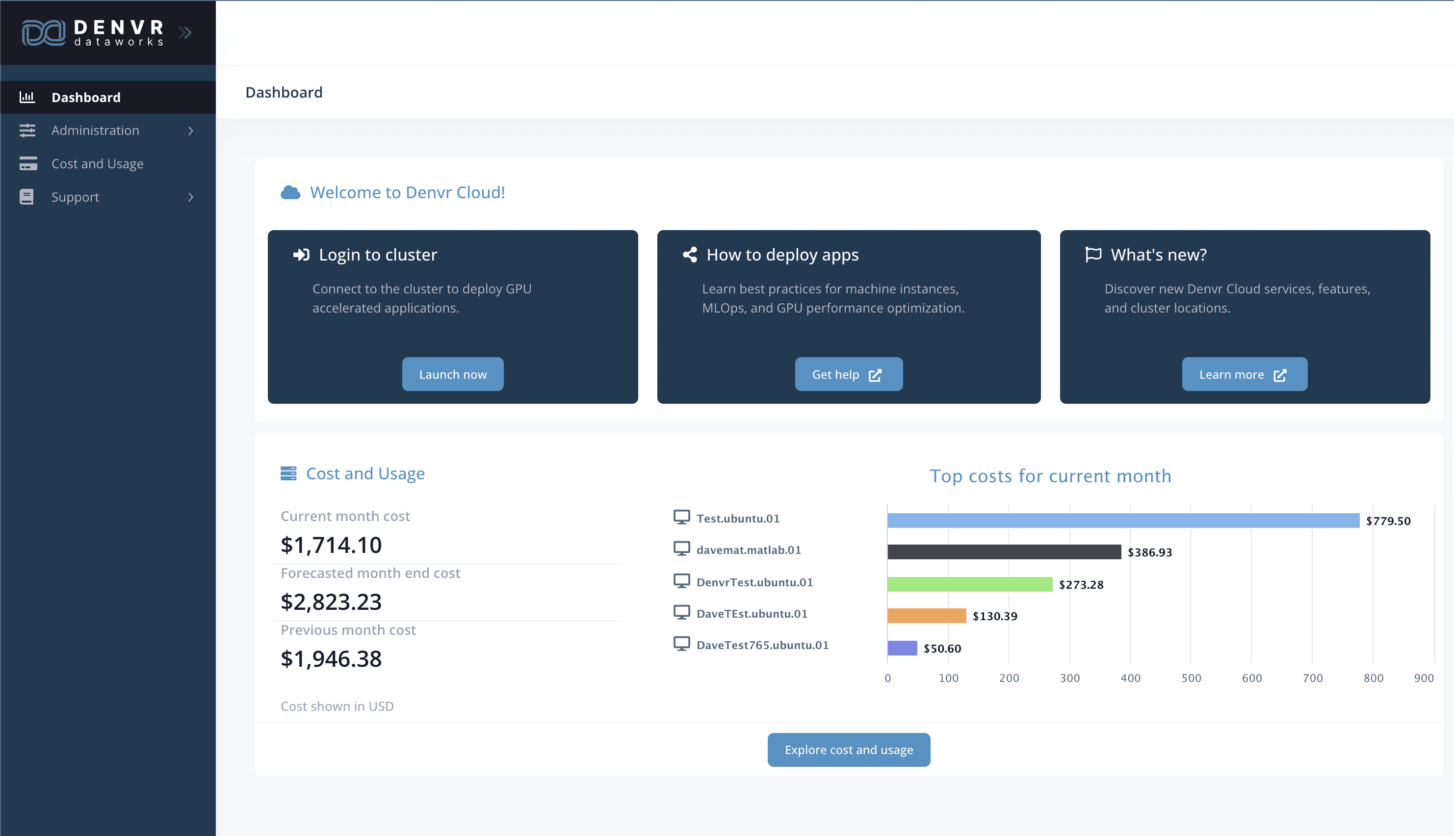This screenshot has height=836, width=1454.
Task: Click the cloud icon beside Welcome heading
Action: 290,192
